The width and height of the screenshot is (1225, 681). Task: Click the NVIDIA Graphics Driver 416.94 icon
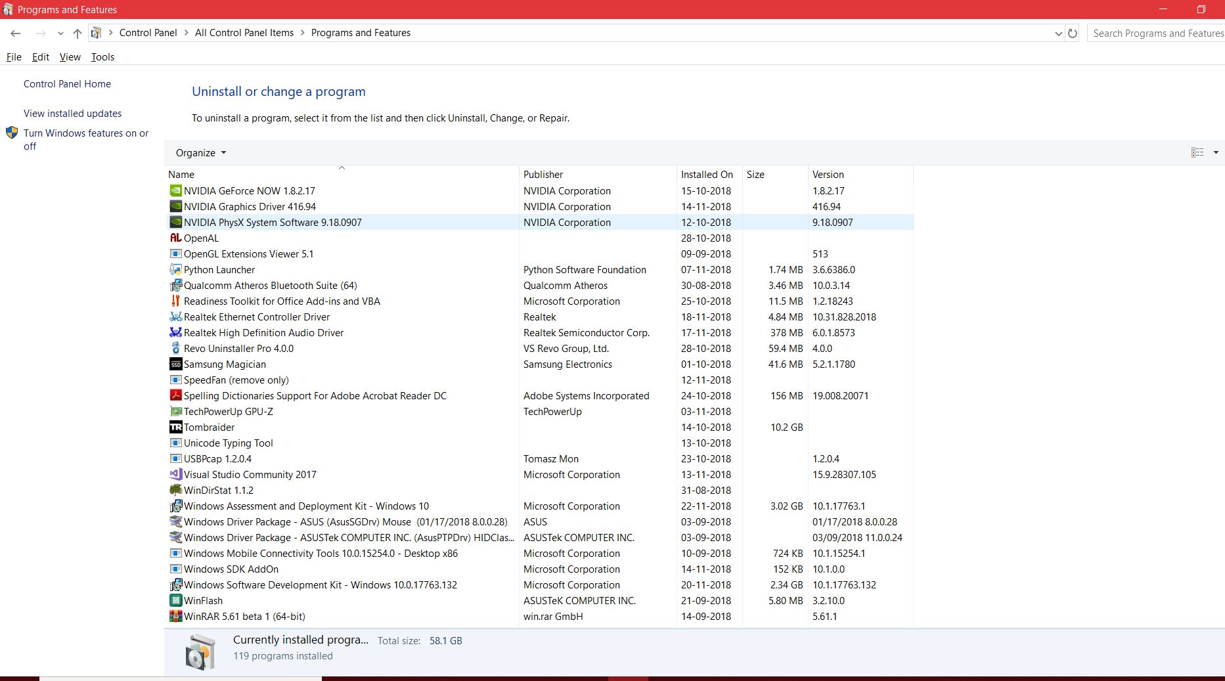click(175, 207)
